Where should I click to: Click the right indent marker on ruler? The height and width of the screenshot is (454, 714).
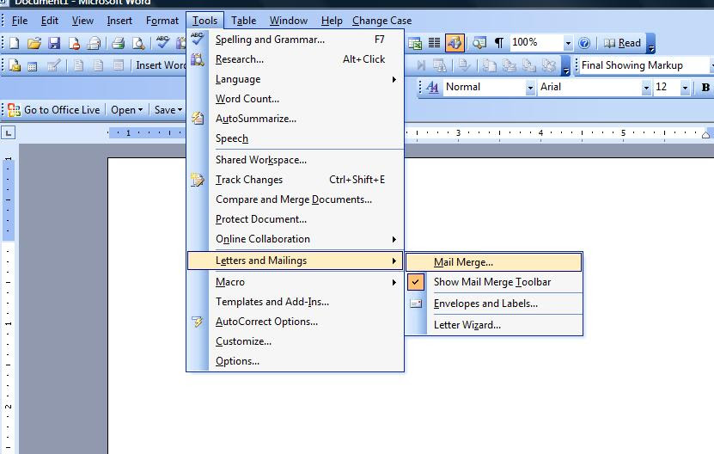[x=705, y=135]
